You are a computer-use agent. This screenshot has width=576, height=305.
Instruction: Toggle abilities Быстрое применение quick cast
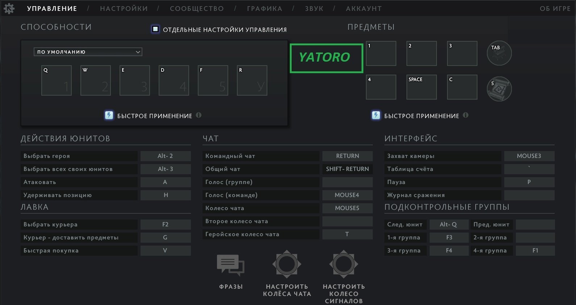[109, 116]
